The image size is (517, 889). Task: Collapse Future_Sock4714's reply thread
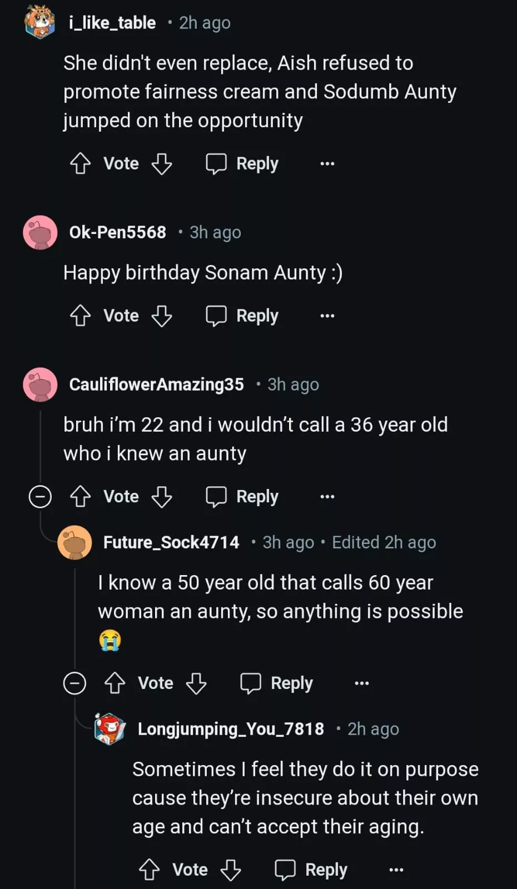[x=74, y=683]
